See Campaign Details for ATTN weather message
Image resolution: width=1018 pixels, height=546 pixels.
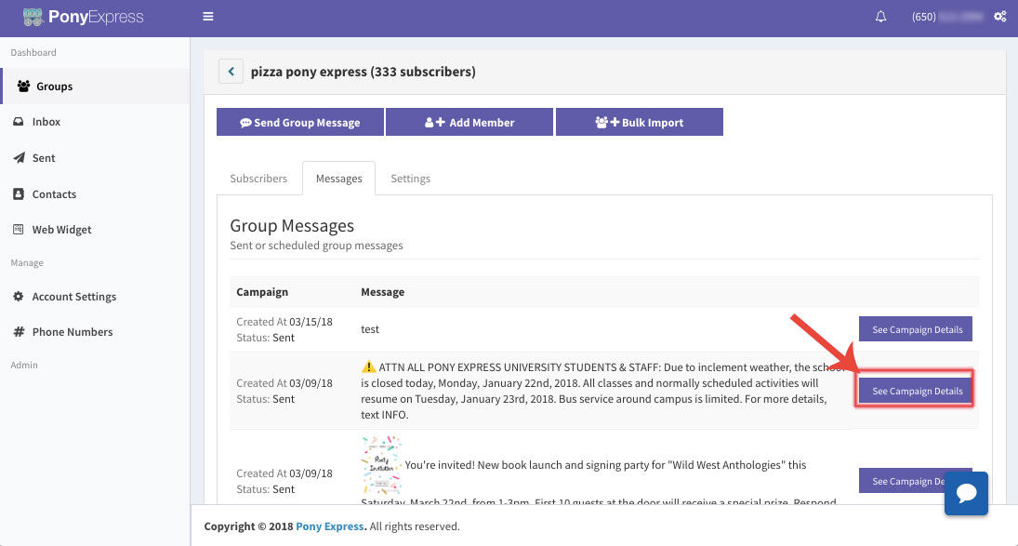[x=916, y=390]
